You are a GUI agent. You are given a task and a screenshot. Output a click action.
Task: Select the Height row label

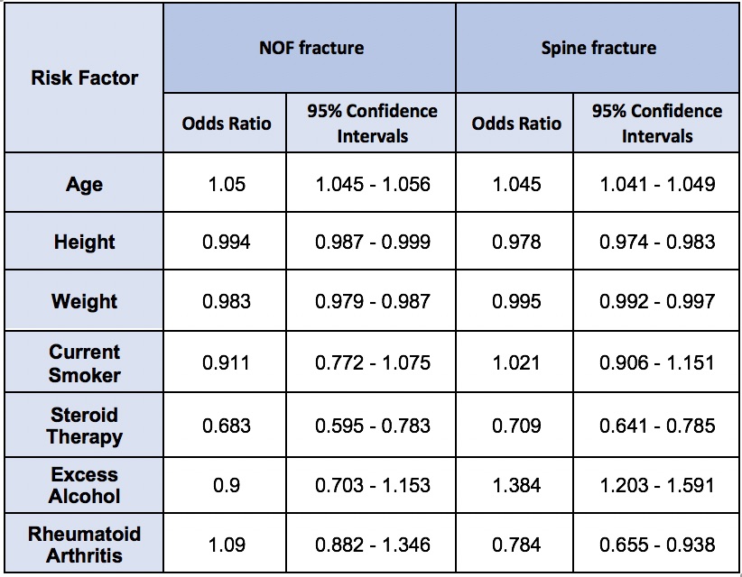pyautogui.click(x=84, y=242)
